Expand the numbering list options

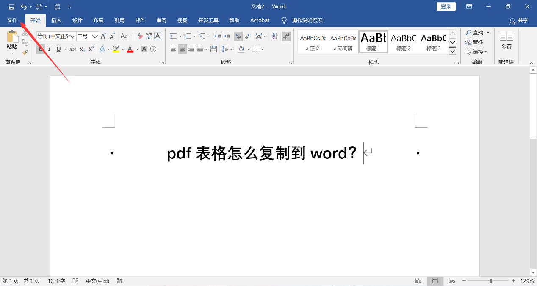coord(194,36)
